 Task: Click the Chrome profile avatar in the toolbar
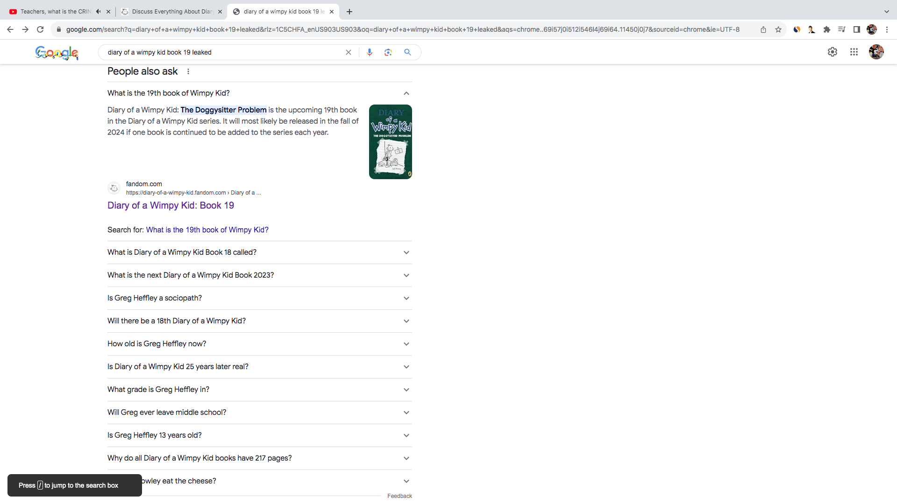point(872,29)
